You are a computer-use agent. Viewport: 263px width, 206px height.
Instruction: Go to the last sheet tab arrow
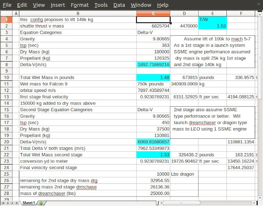pos(17,203)
